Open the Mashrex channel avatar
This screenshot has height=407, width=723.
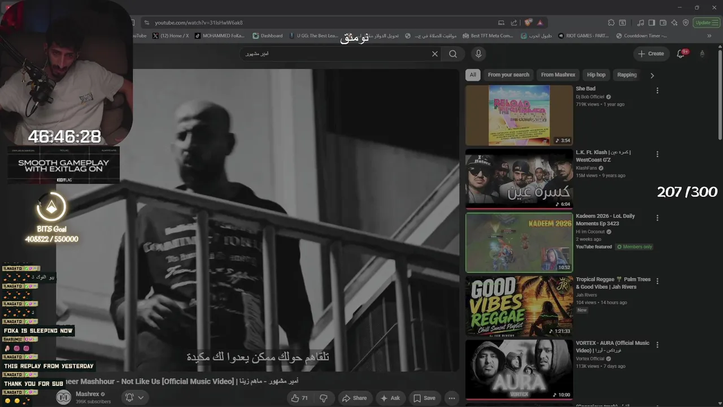[x=64, y=397]
